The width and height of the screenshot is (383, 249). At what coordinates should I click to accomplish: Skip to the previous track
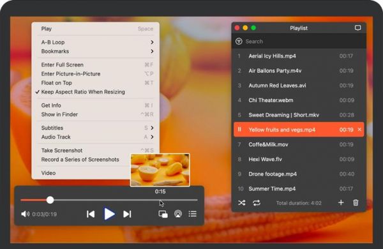point(91,214)
